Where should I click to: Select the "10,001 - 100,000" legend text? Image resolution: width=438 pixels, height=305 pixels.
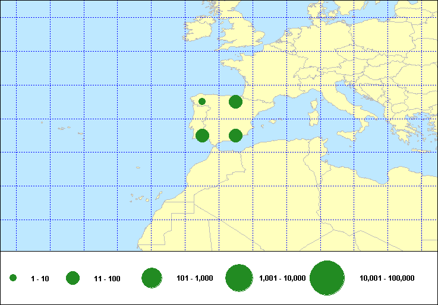point(387,278)
